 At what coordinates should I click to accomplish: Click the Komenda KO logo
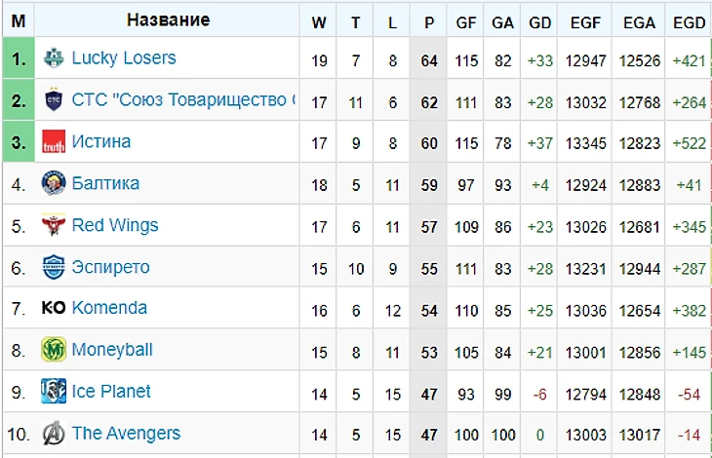(54, 308)
